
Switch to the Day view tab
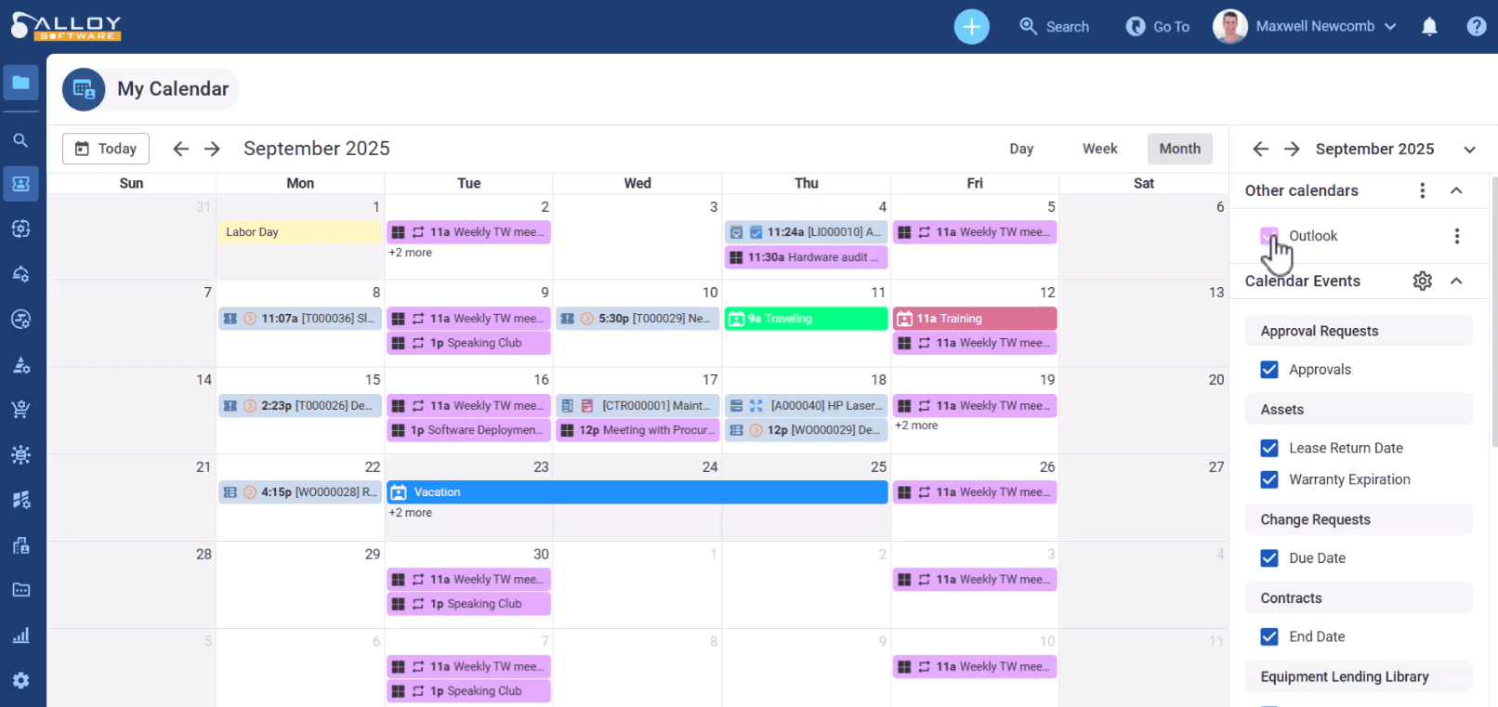point(1021,149)
